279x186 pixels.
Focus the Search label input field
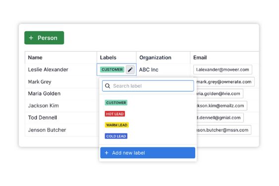pyautogui.click(x=148, y=86)
